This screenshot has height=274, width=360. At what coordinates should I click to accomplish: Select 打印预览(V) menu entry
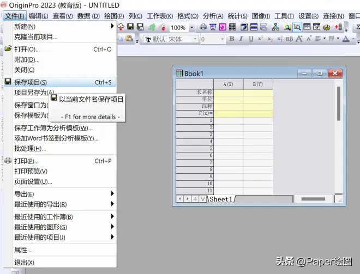[60, 171]
